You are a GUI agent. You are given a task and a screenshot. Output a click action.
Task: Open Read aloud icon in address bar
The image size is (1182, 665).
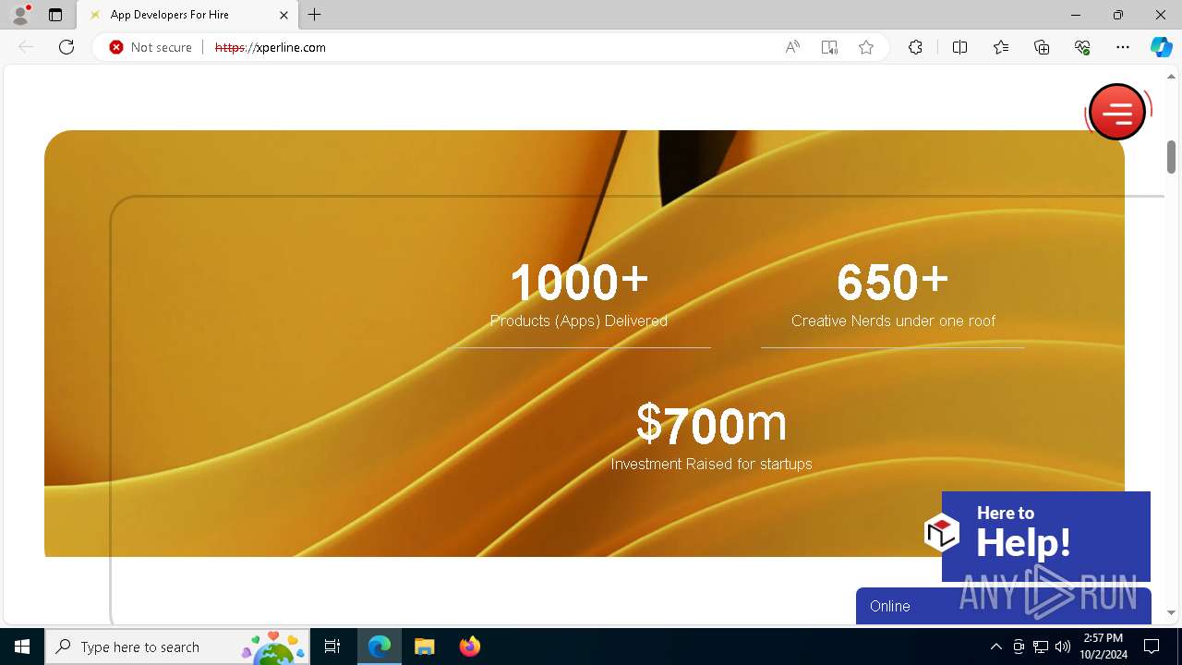coord(792,47)
